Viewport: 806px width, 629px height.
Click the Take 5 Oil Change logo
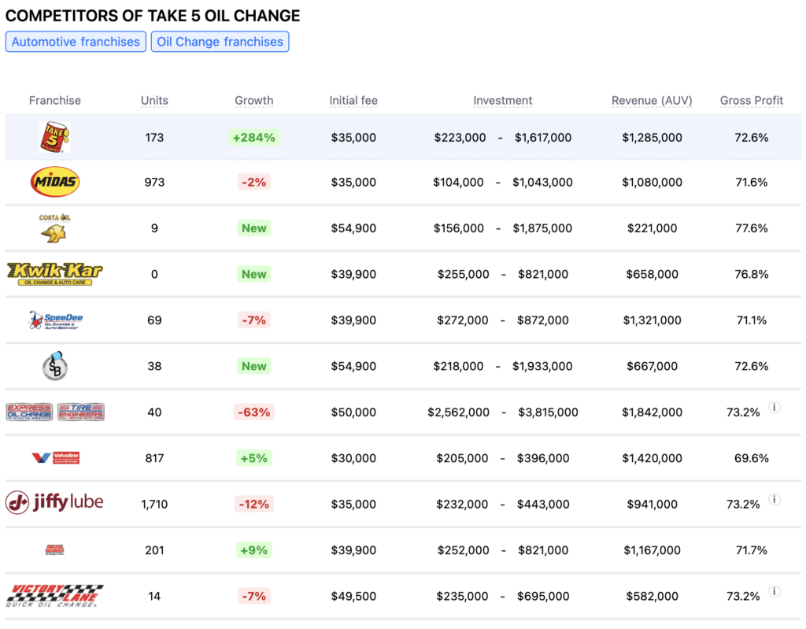coord(54,137)
